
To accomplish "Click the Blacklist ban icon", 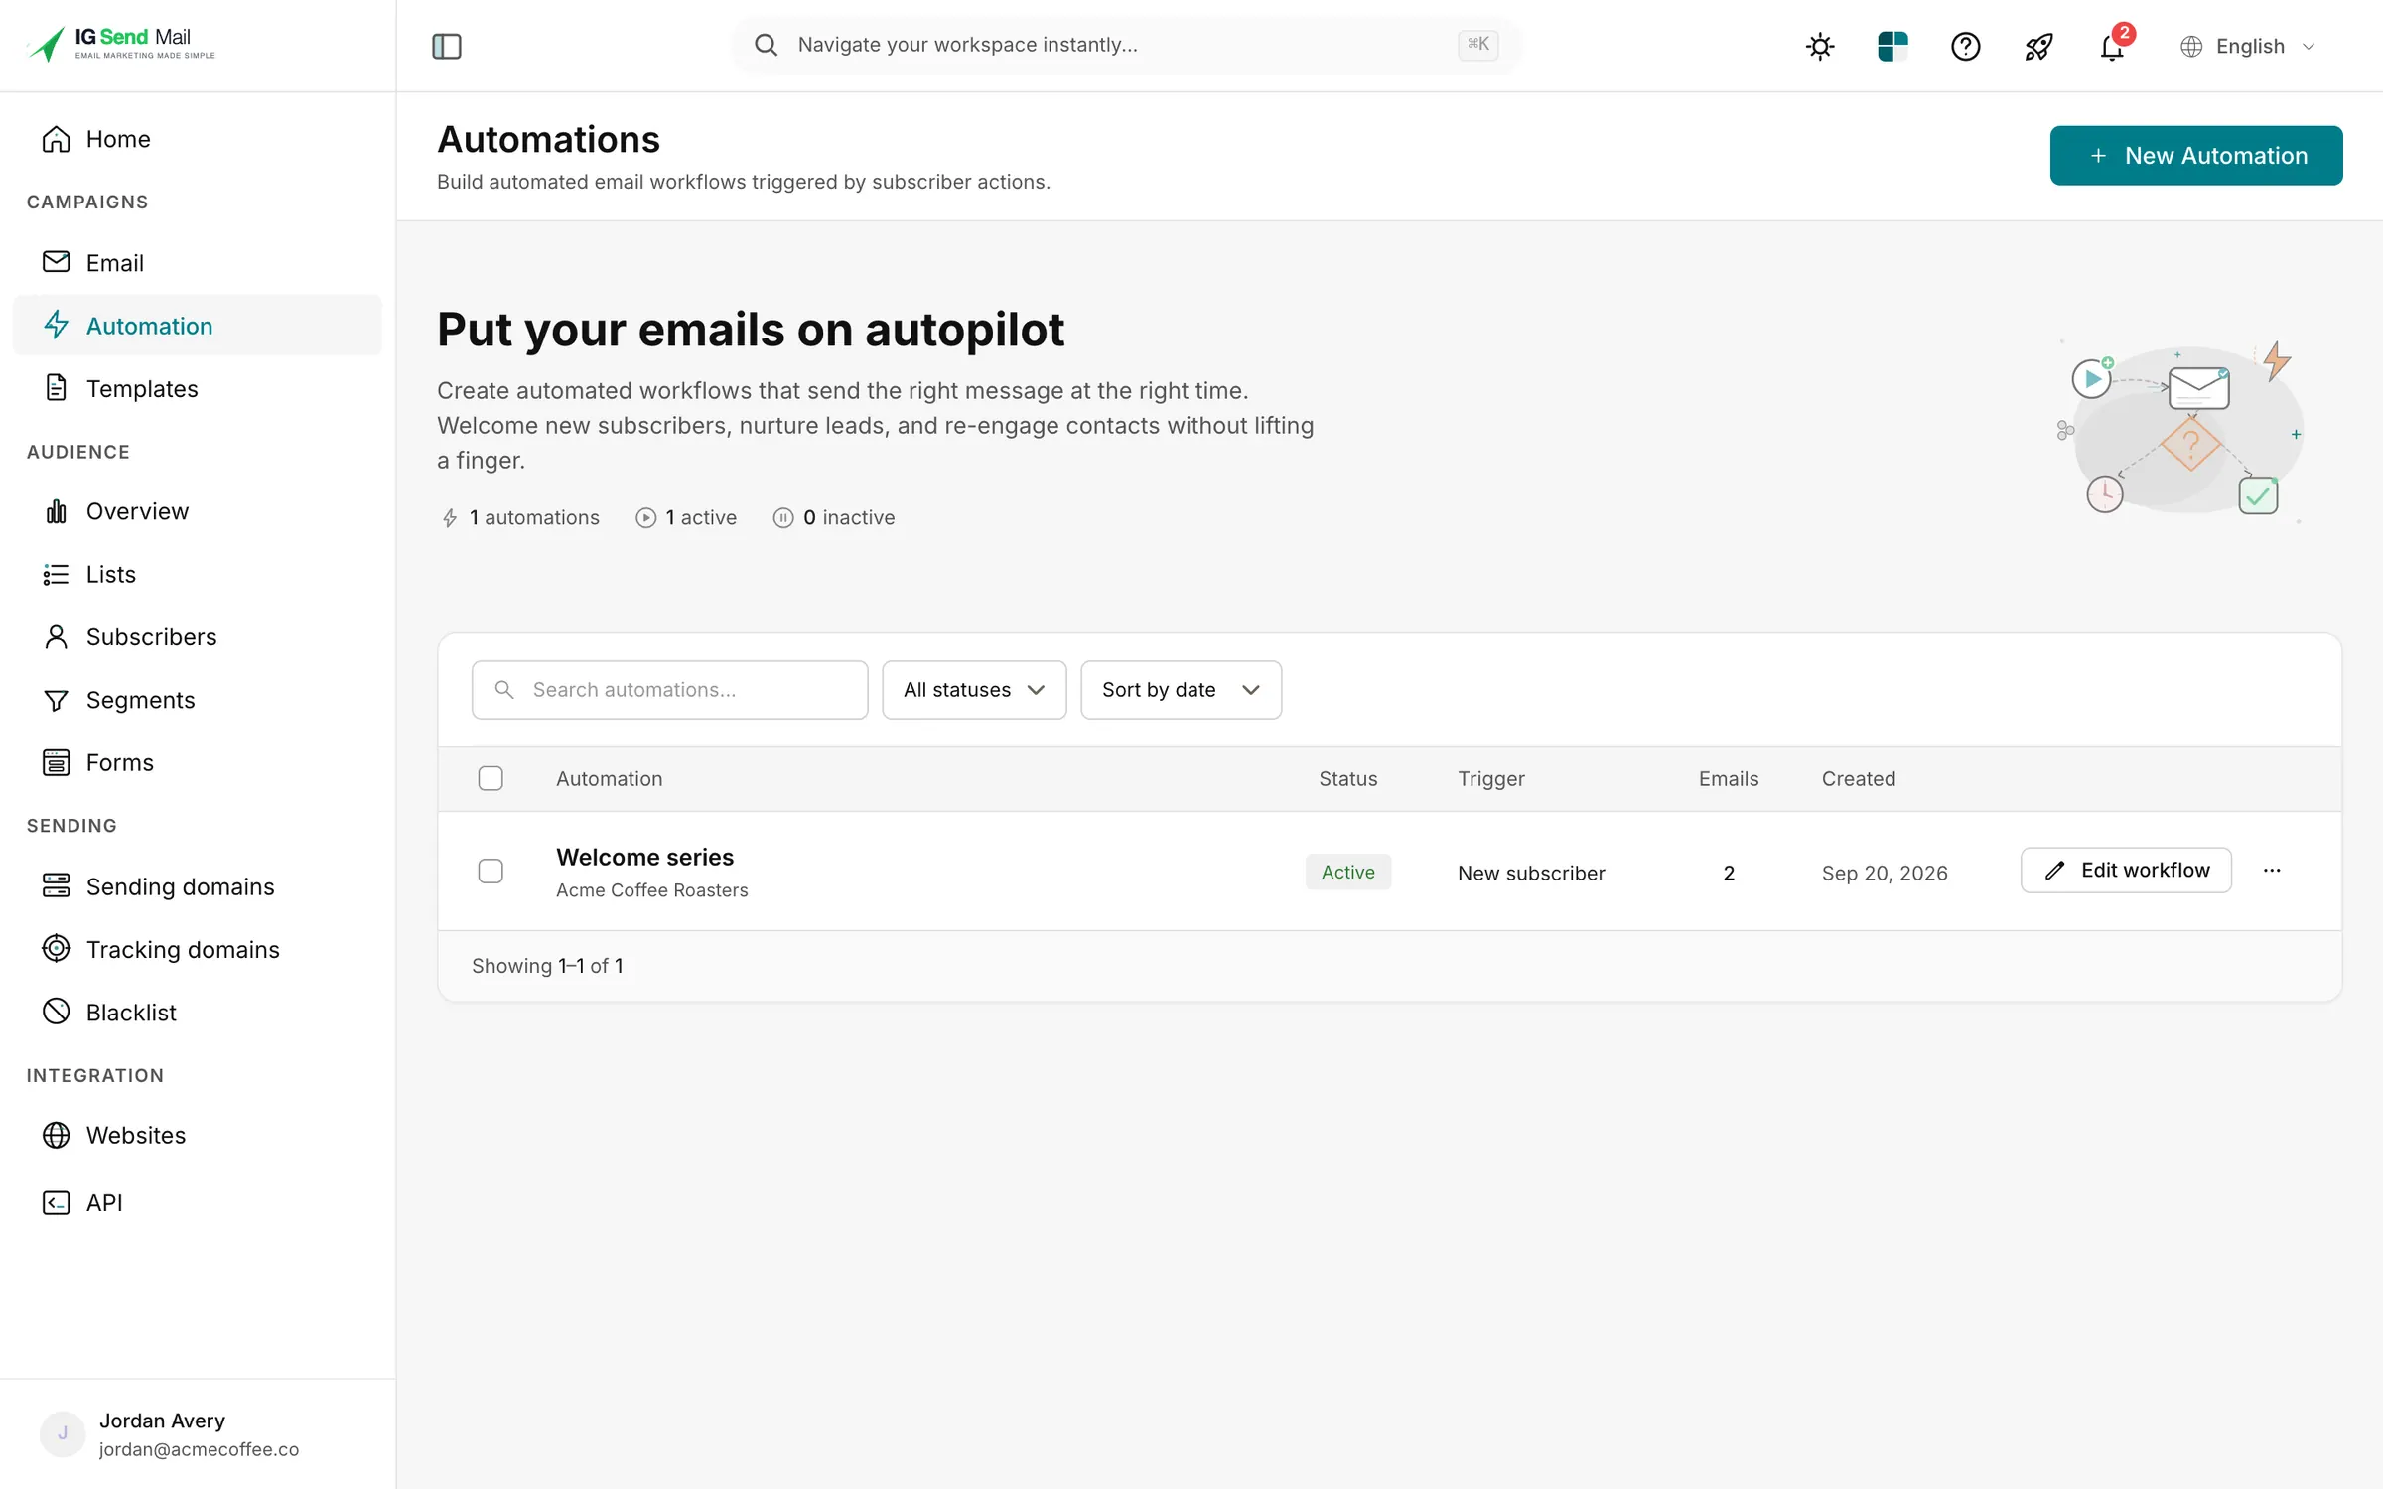I will 57,1012.
